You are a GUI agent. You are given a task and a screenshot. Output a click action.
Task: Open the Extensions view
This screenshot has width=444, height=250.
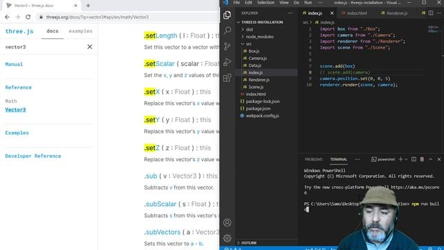click(x=227, y=78)
